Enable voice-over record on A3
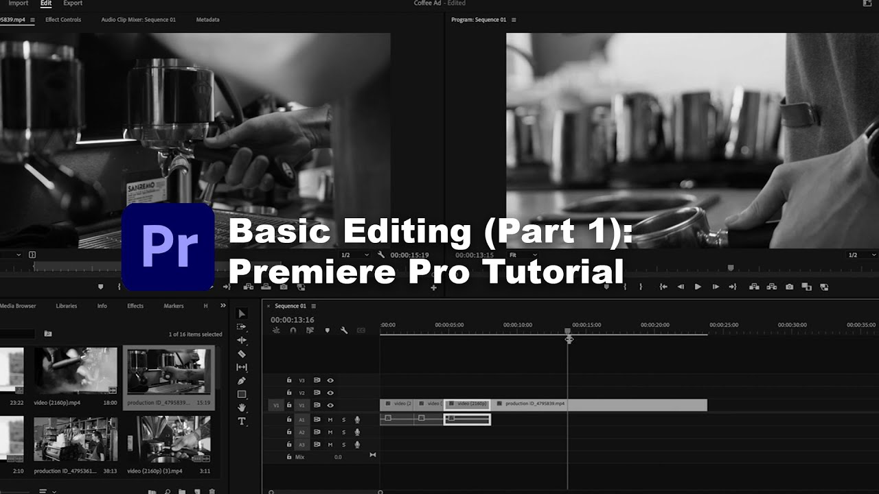 point(357,445)
